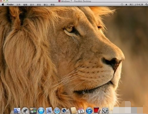
Task: Launch Launchpad rocket icon in Dock
Action: point(25,111)
